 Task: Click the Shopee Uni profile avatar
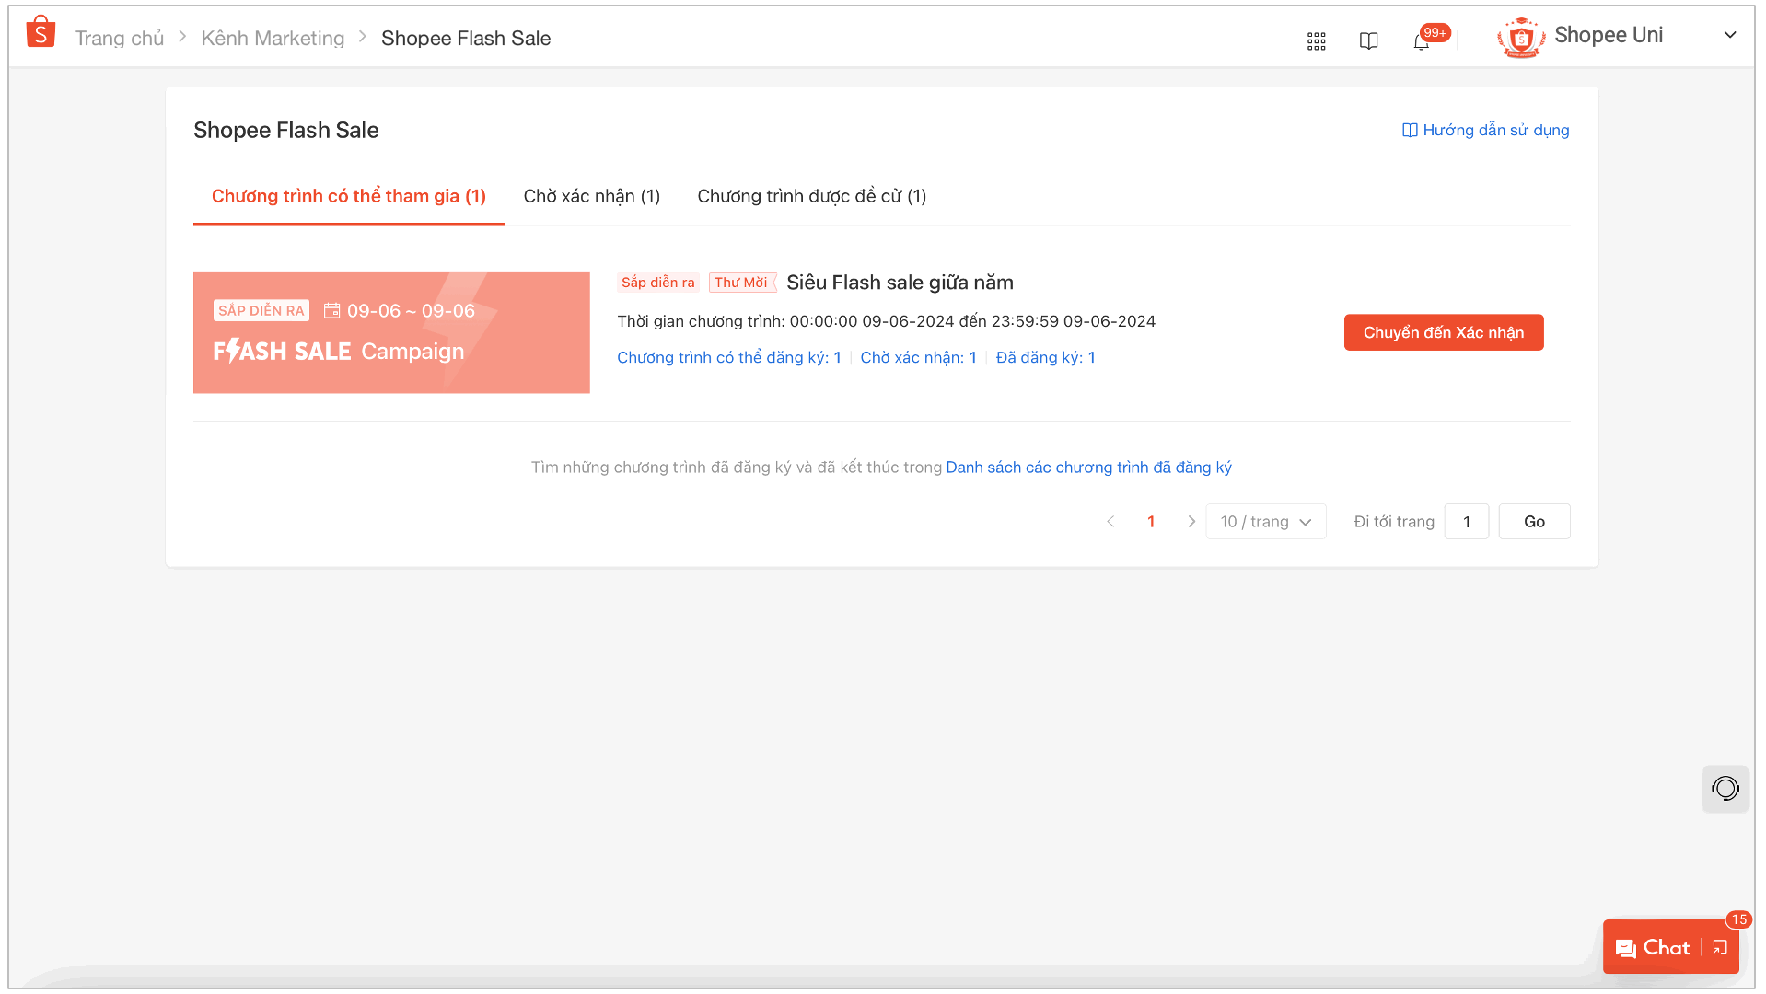(x=1519, y=37)
